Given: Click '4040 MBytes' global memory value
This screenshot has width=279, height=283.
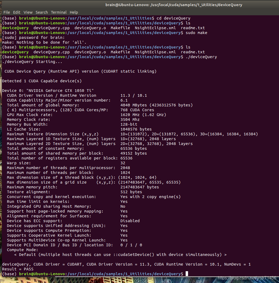Looking at the screenshot, I should (134, 105).
